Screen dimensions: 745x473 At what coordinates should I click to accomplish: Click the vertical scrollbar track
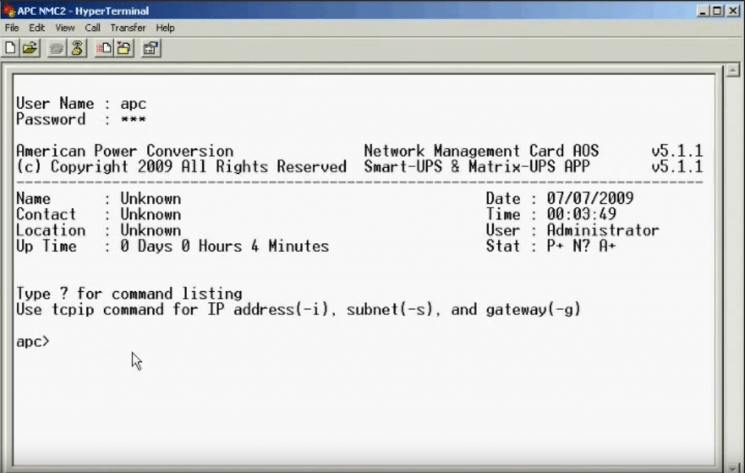coord(733,269)
